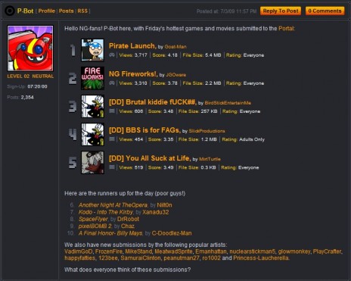Open popular artist glowmonkey's link
This screenshot has width=351, height=281.
[294, 251]
